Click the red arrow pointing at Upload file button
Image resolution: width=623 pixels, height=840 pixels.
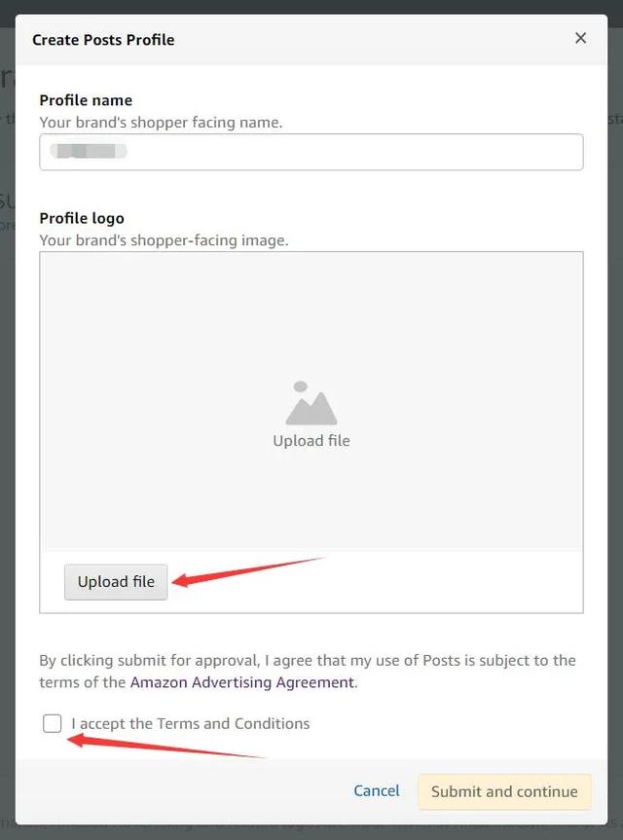(x=249, y=572)
